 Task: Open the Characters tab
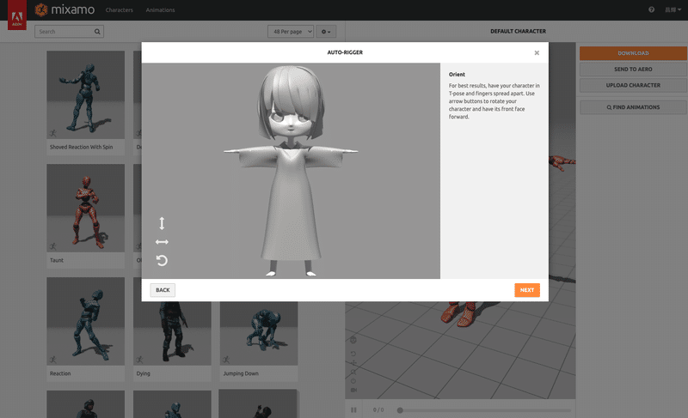(119, 10)
